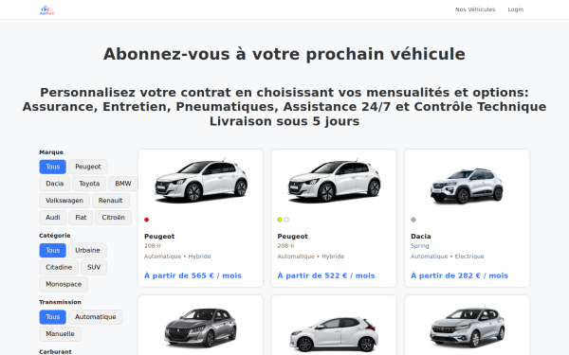This screenshot has height=355, width=569.
Task: Choose the SUV category filter
Action: tap(94, 267)
